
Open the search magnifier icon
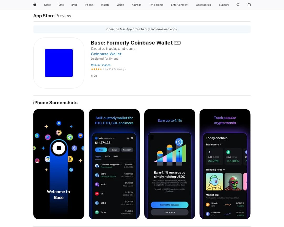pos(238,5)
